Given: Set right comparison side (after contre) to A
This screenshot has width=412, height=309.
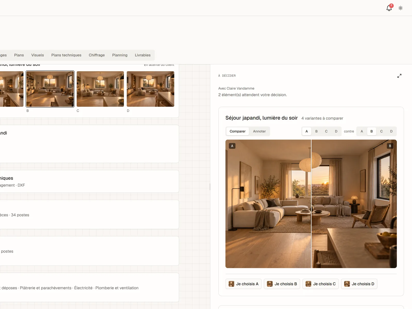Looking at the screenshot, I should click(x=362, y=131).
